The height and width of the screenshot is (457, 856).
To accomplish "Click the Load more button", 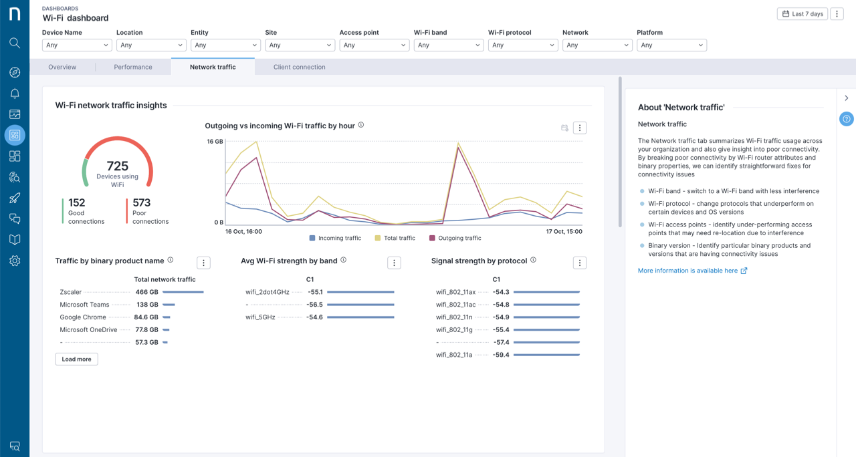I will coord(76,359).
